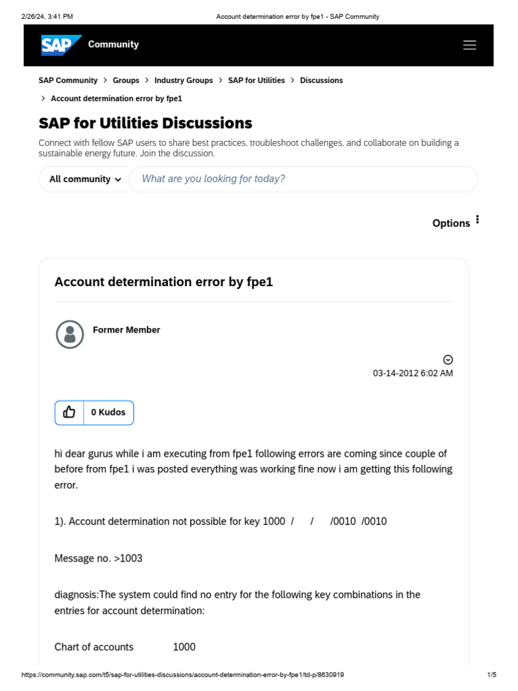The image size is (518, 691).
Task: Open SAP for Utilities breadcrumb
Action: (256, 81)
